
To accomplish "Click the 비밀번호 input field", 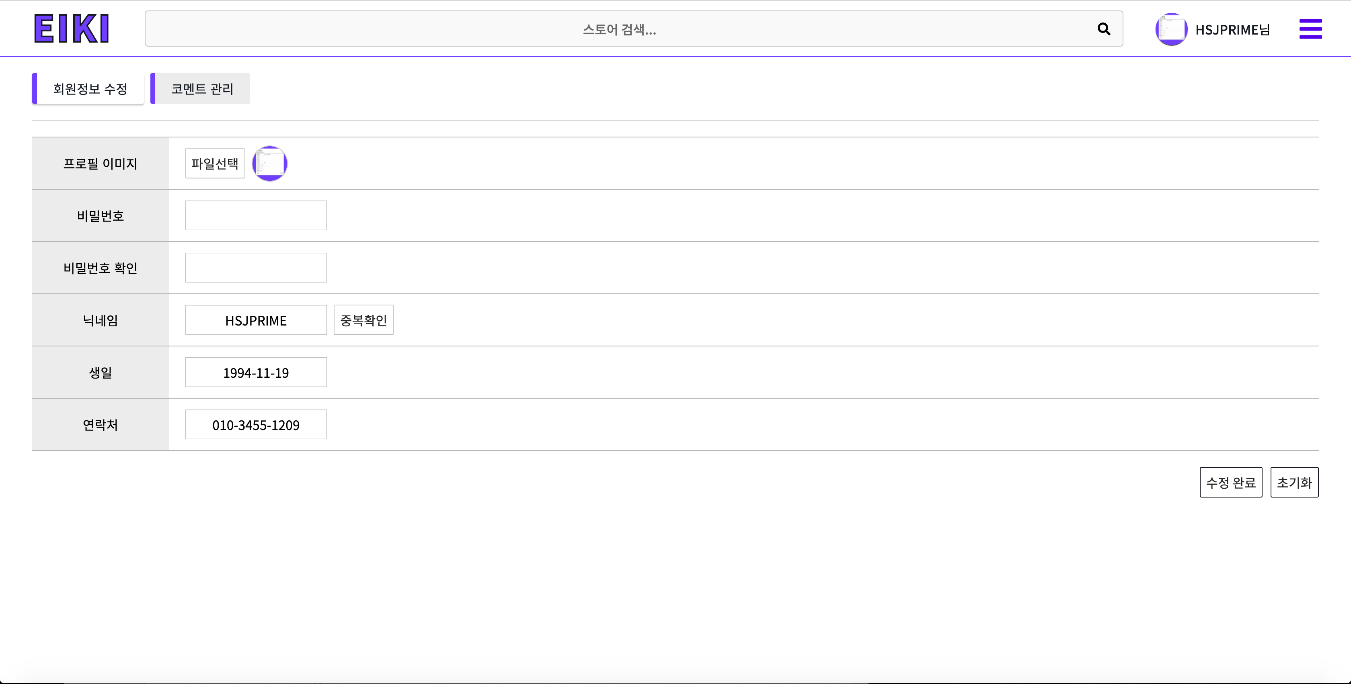I will point(256,215).
